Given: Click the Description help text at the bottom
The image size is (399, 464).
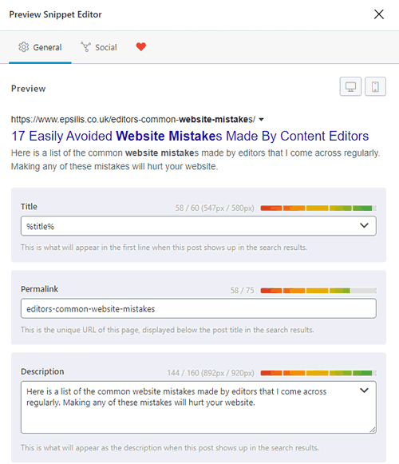Looking at the screenshot, I should (x=170, y=448).
